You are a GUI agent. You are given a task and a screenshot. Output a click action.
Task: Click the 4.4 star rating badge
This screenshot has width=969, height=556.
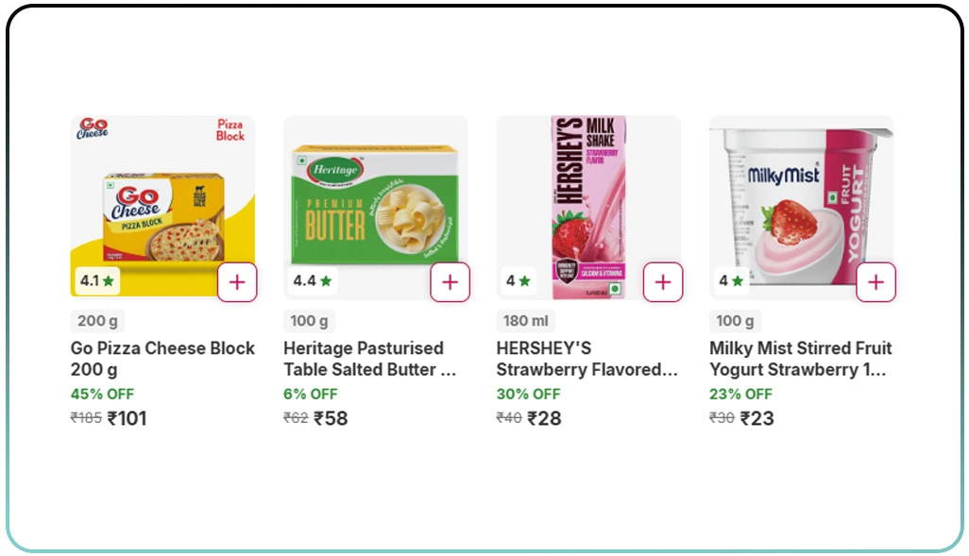(312, 280)
